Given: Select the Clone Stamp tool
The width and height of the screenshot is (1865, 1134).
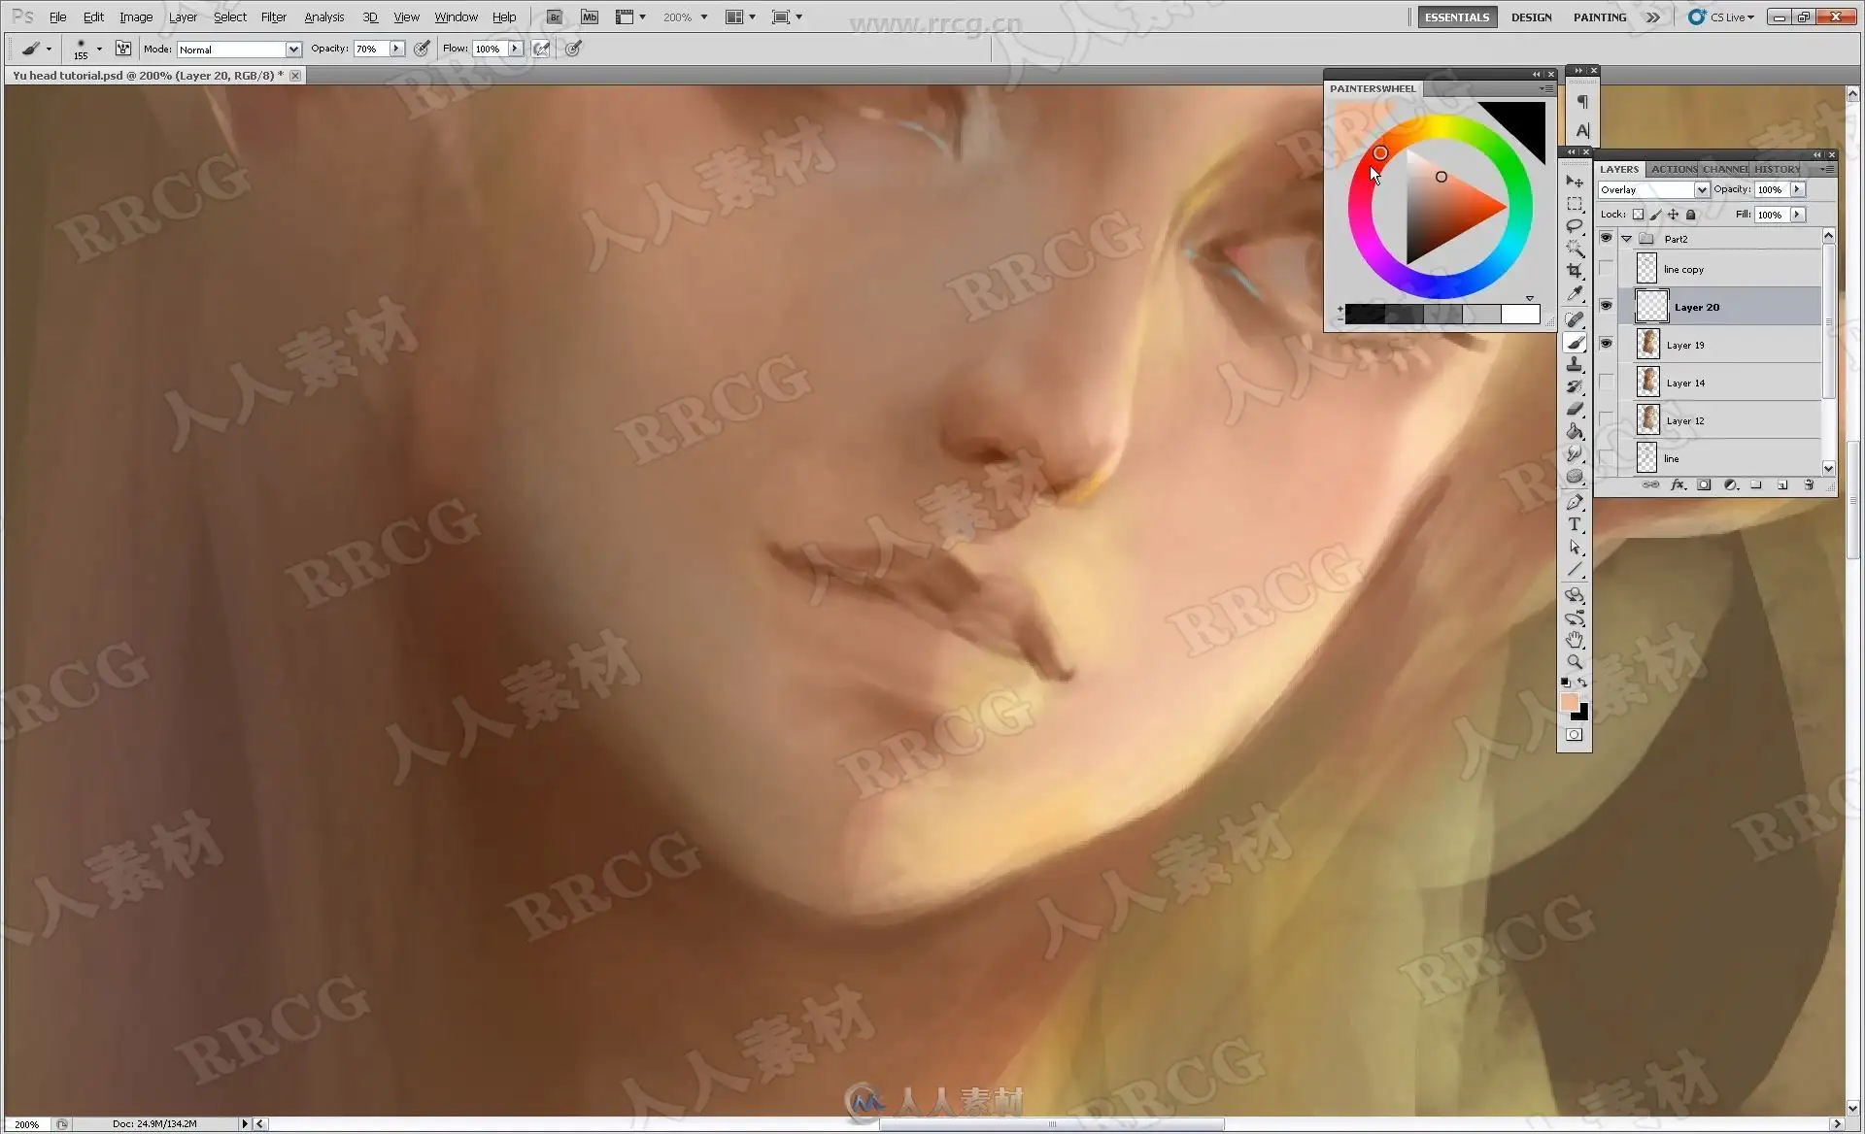Looking at the screenshot, I should 1575,364.
